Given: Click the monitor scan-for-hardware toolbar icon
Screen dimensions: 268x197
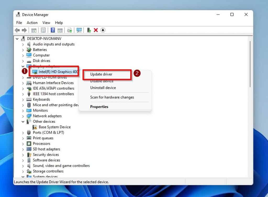Looking at the screenshot, I should 79,30.
